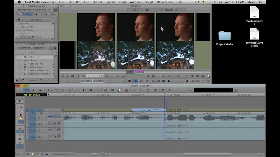Click the horizontal timeline scroll bar

207,154
